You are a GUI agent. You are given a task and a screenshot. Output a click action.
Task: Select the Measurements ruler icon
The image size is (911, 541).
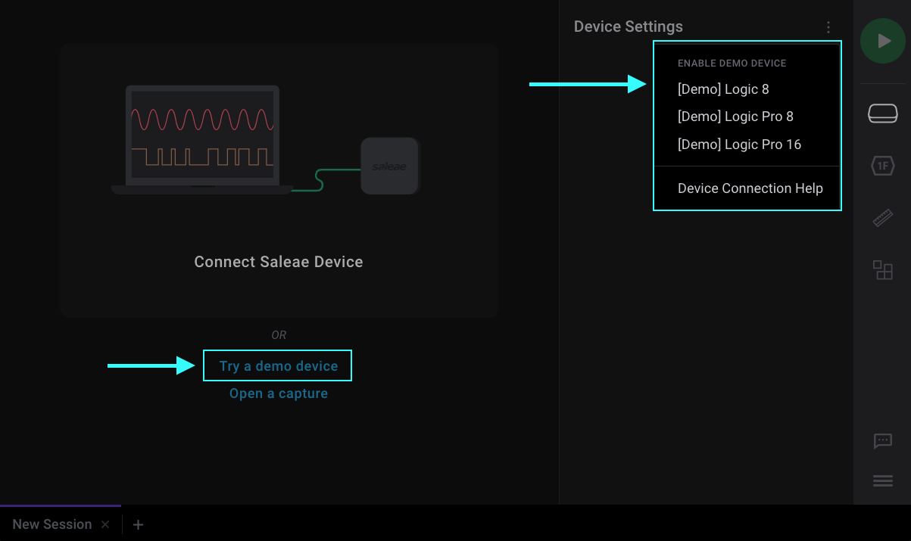(x=882, y=218)
